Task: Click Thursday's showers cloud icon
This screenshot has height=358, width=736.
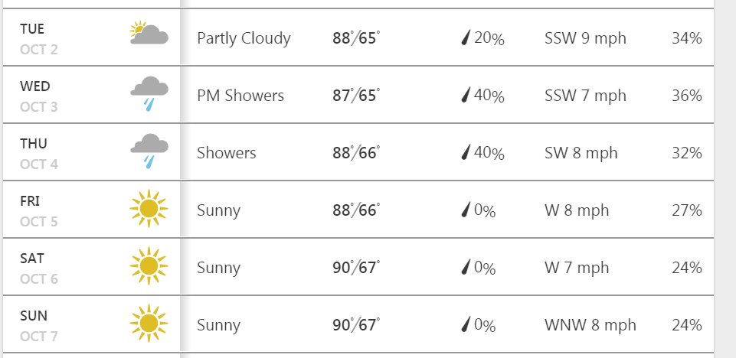Action: point(149,151)
